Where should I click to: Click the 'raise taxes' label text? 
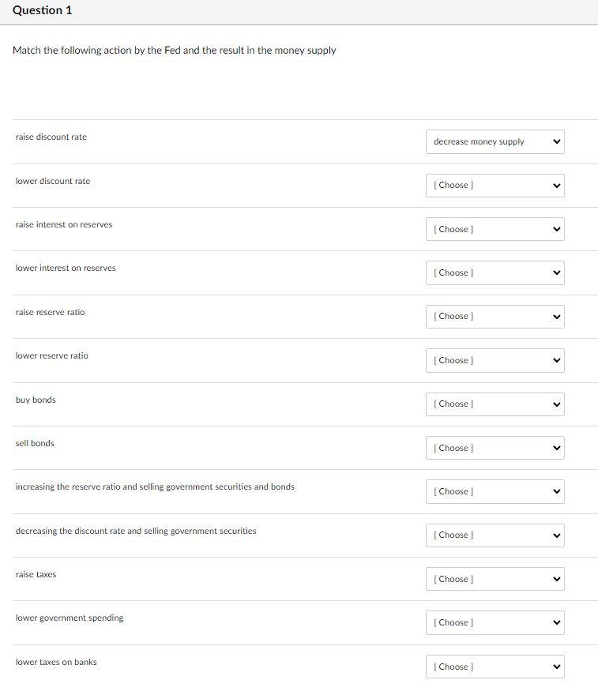36,575
